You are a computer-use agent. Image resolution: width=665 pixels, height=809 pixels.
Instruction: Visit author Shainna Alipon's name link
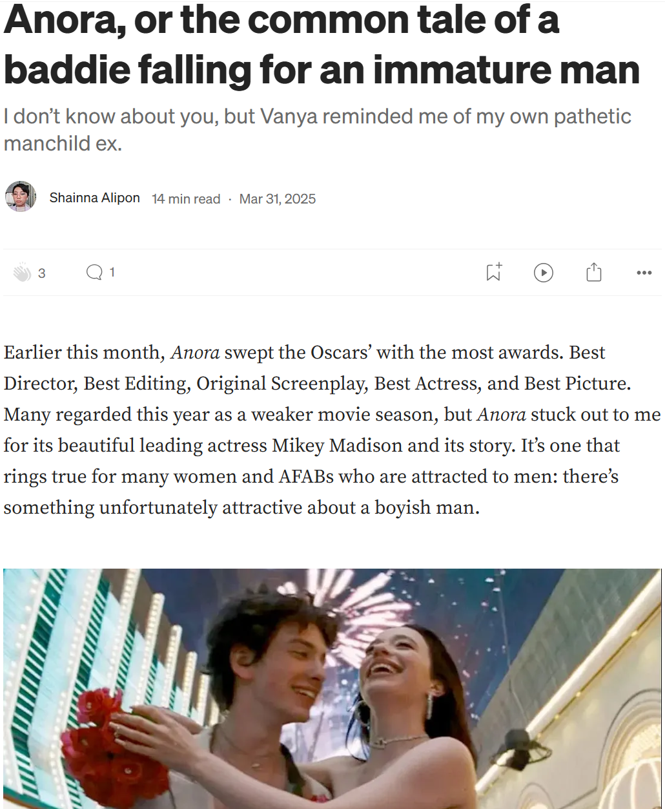coord(95,198)
